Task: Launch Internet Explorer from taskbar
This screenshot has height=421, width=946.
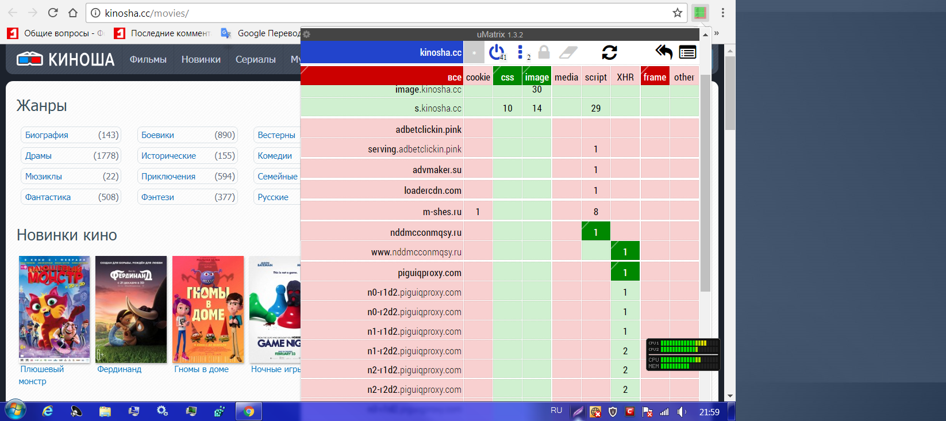Action: coord(48,411)
